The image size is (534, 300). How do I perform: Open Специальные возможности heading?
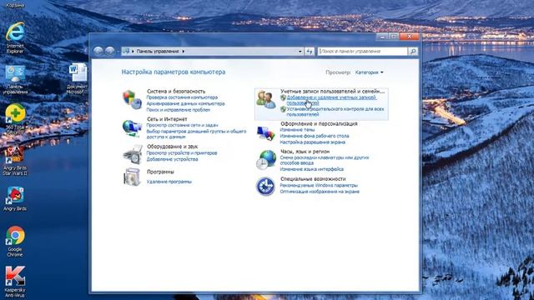pyautogui.click(x=313, y=179)
